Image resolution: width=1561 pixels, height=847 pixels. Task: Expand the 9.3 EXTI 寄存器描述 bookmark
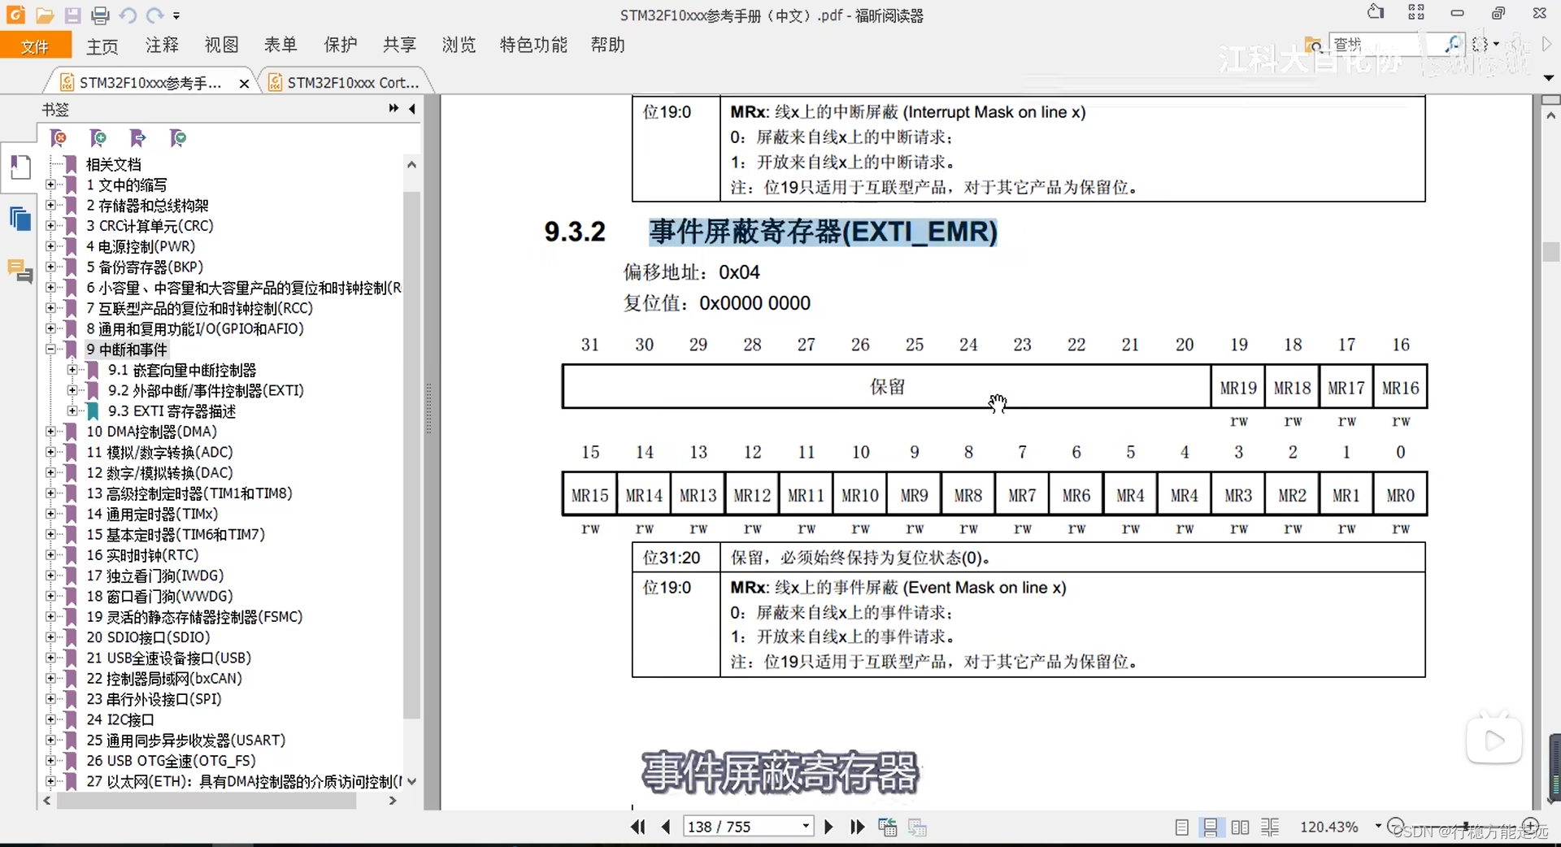72,411
